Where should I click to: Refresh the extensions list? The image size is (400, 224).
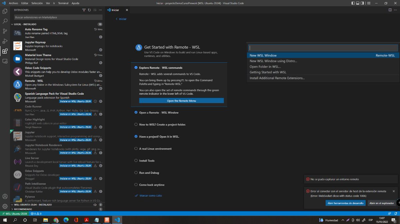pos(89,10)
